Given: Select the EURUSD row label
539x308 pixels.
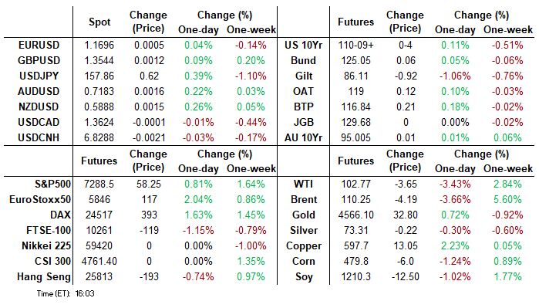Looking at the screenshot, I should click(39, 45).
